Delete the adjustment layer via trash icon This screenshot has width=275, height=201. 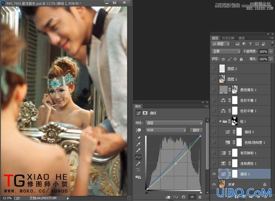click(200, 197)
